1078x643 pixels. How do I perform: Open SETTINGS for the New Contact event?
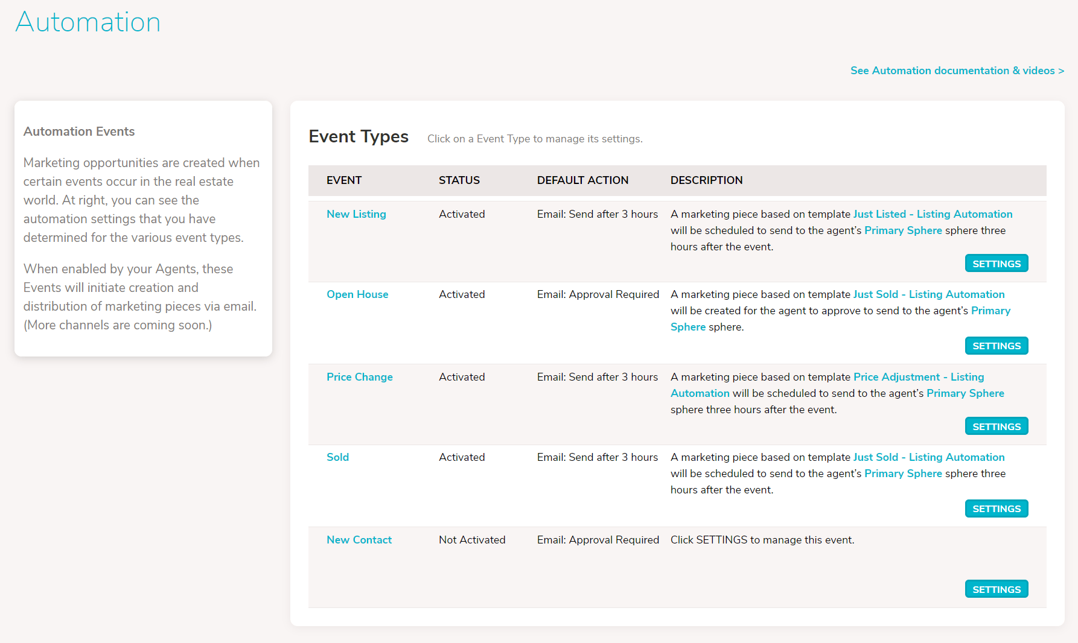pos(996,589)
